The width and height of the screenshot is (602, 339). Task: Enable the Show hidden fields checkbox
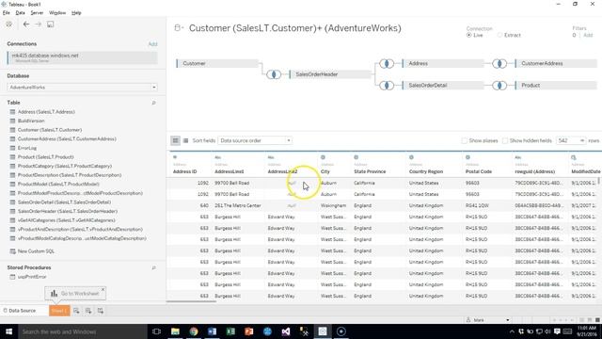(x=505, y=140)
